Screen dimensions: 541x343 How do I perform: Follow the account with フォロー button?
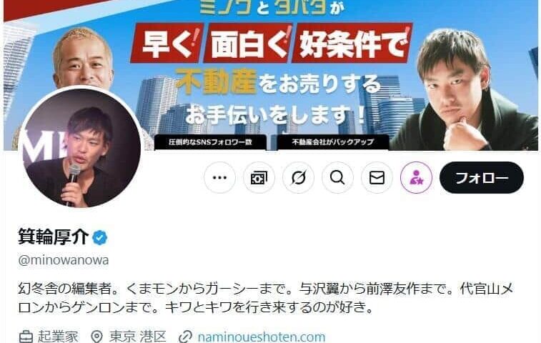pos(481,177)
